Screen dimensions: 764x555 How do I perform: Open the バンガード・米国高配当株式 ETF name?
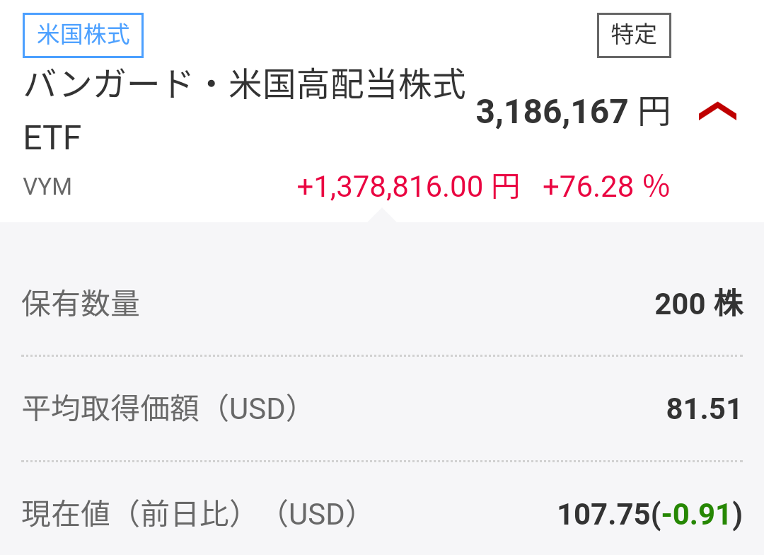(x=245, y=86)
